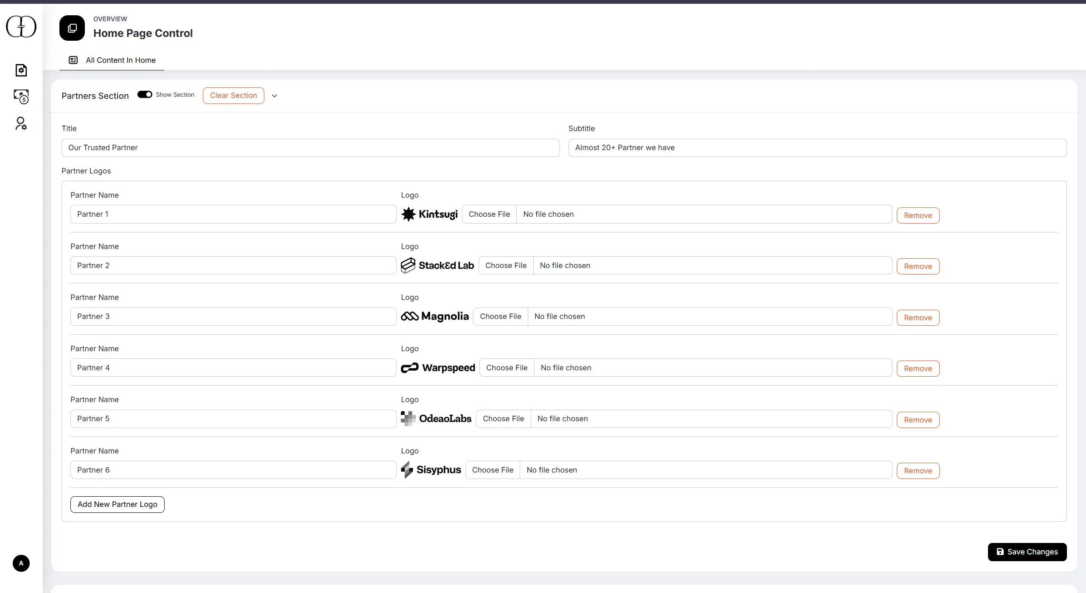
Task: Click the Kintsugi logo thumbnail
Action: click(429, 214)
